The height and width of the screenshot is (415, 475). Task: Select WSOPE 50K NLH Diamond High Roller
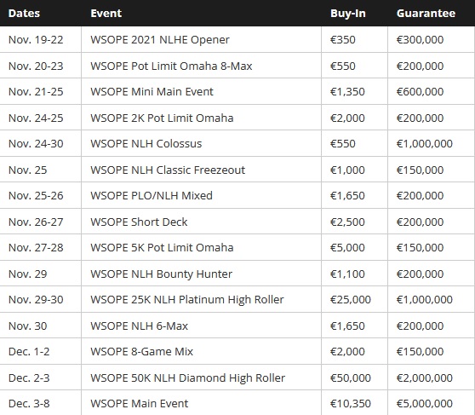(x=188, y=378)
